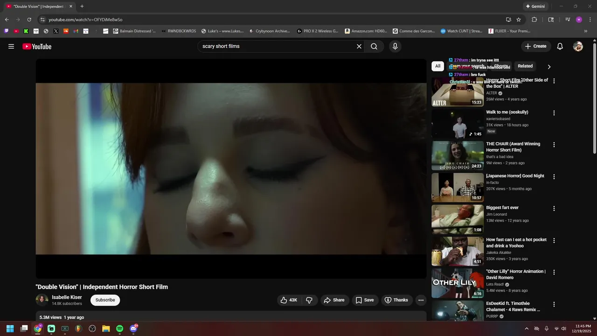Open the YouTube hamburger guide menu

pyautogui.click(x=11, y=46)
